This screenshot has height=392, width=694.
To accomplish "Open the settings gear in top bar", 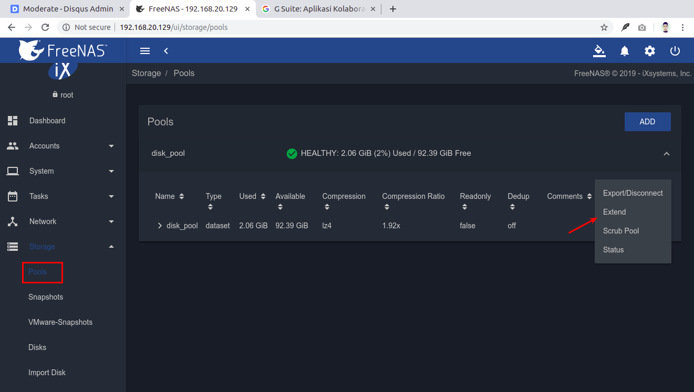I will 650,51.
